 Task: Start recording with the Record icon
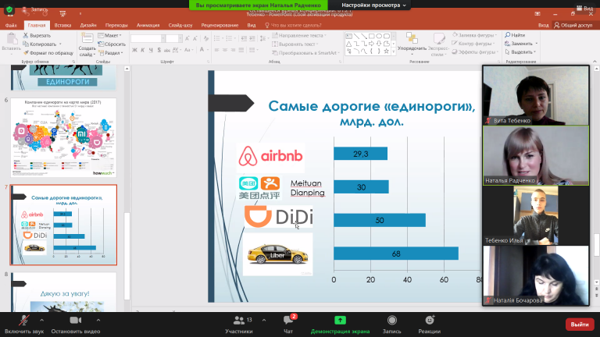(x=392, y=320)
